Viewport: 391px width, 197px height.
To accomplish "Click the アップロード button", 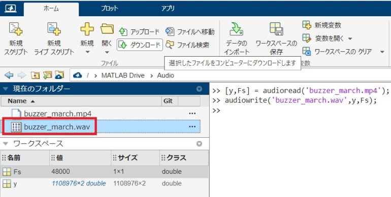I will [x=139, y=31].
